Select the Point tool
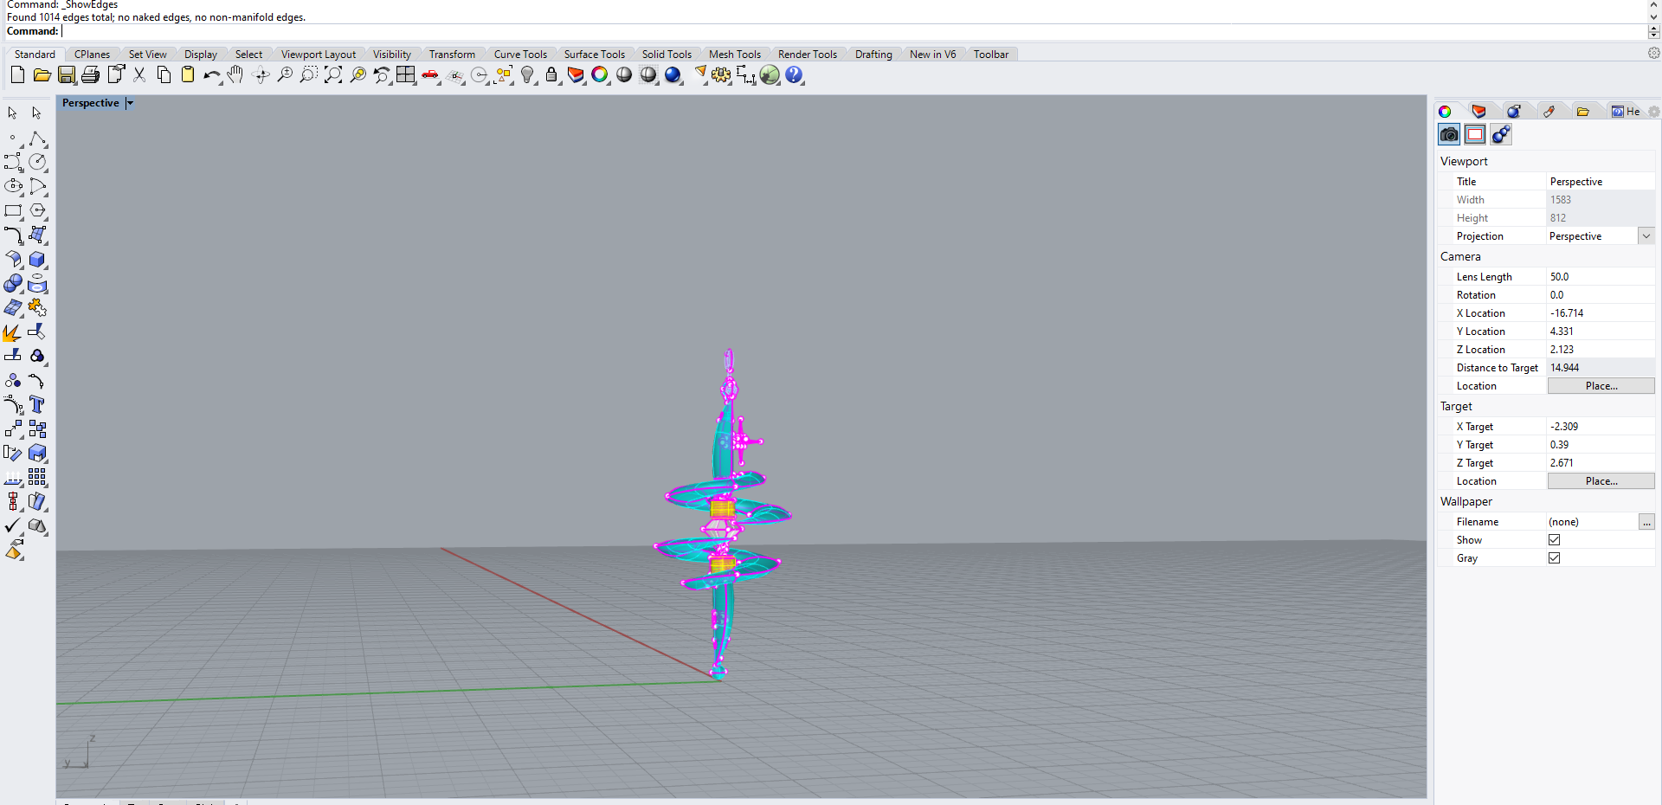This screenshot has width=1662, height=805. (13, 138)
